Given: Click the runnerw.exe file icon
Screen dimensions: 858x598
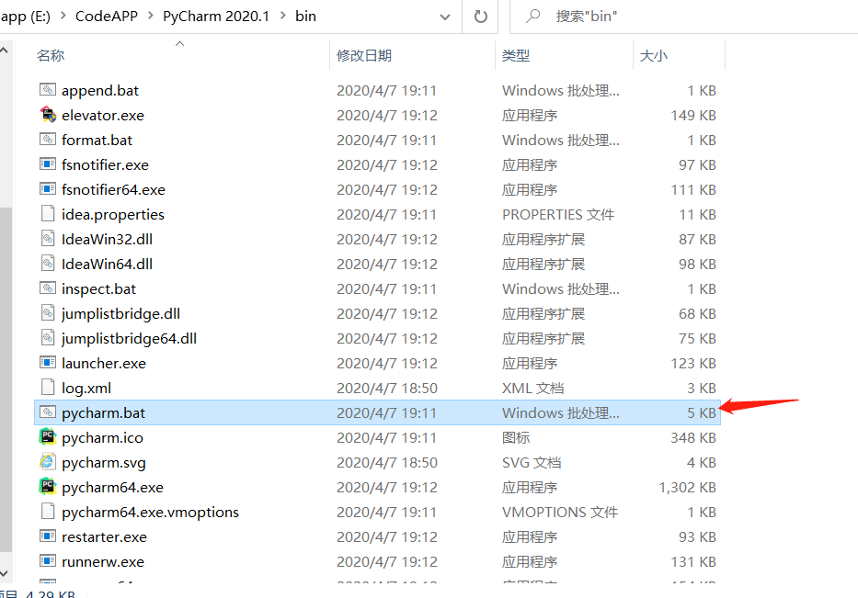Looking at the screenshot, I should [48, 561].
